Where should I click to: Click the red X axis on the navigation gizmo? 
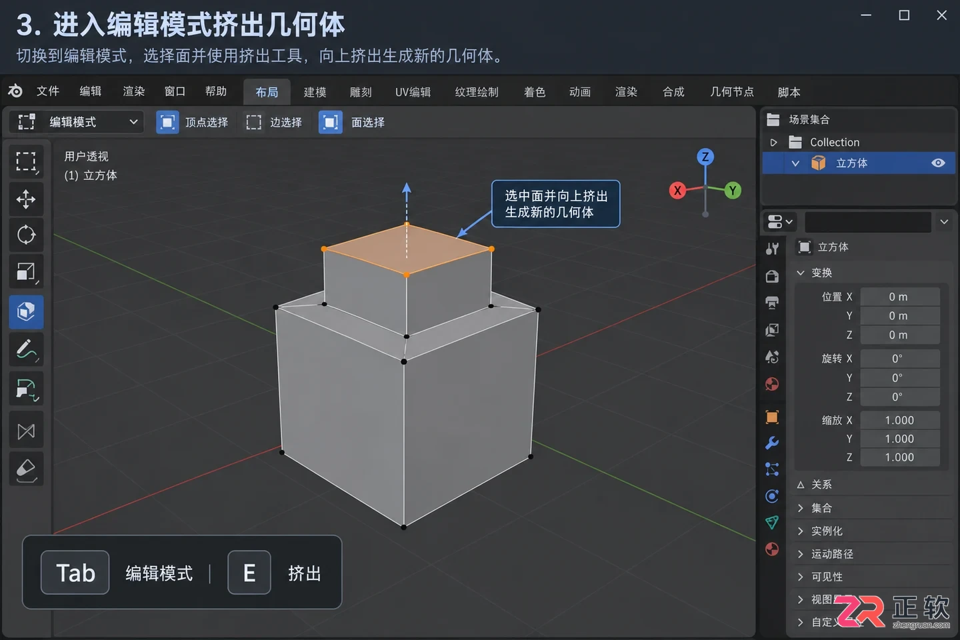[x=677, y=191]
